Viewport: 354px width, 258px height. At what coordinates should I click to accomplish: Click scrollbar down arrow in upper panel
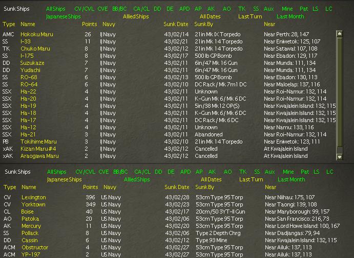coord(339,156)
